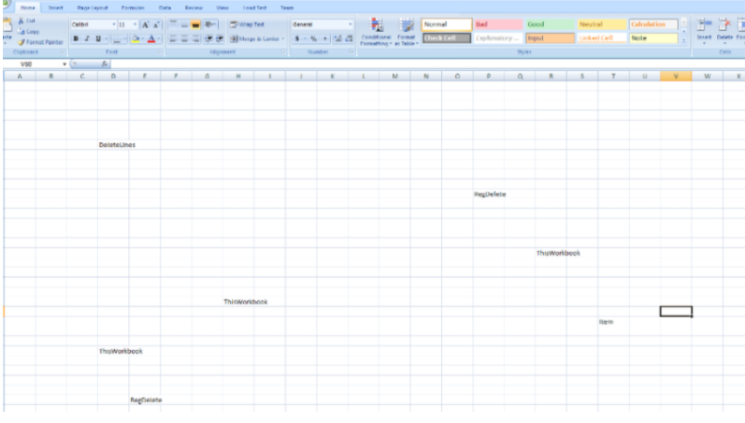This screenshot has width=745, height=423.
Task: Open the Merge & Center dropdown arrow
Action: (284, 38)
